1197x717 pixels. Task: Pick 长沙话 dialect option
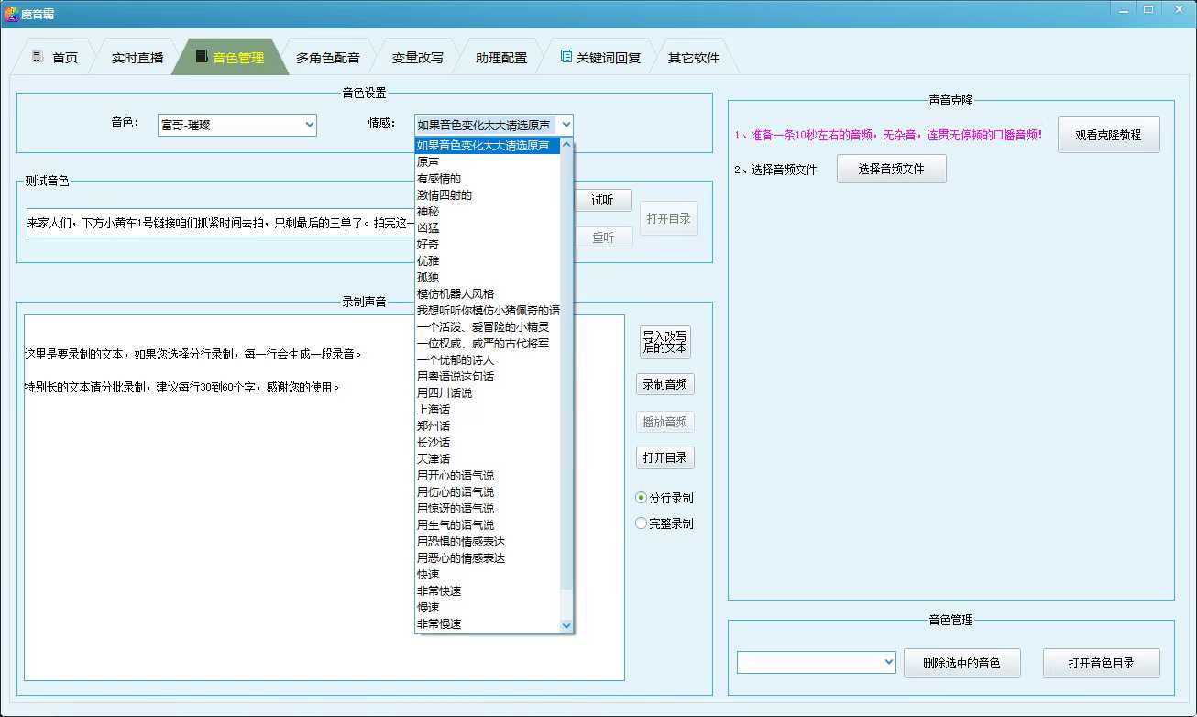point(488,443)
